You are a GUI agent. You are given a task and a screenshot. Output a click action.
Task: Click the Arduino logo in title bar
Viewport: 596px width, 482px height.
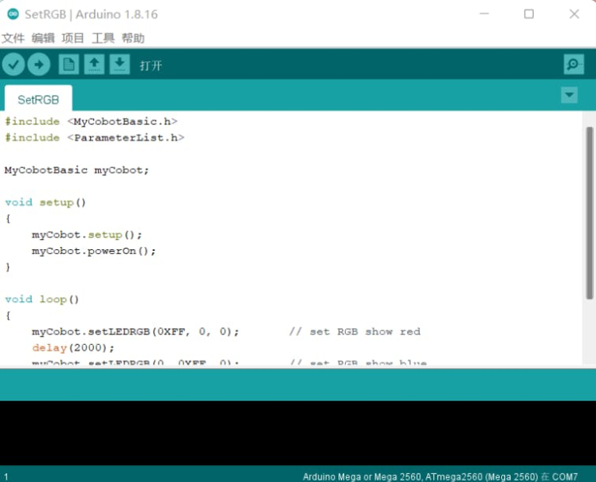14,14
